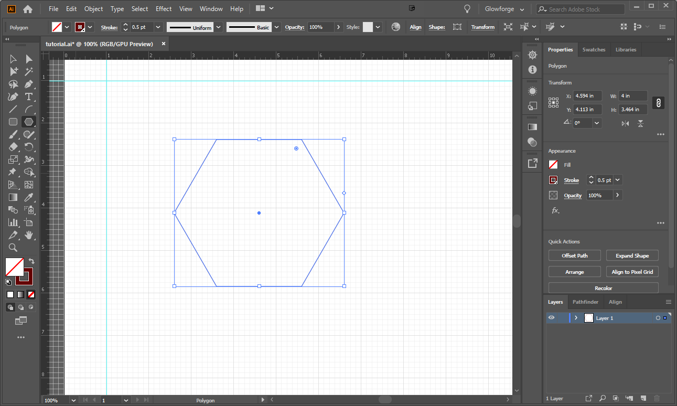Toggle constrain width and height proportions link
677x406 pixels.
coord(658,103)
